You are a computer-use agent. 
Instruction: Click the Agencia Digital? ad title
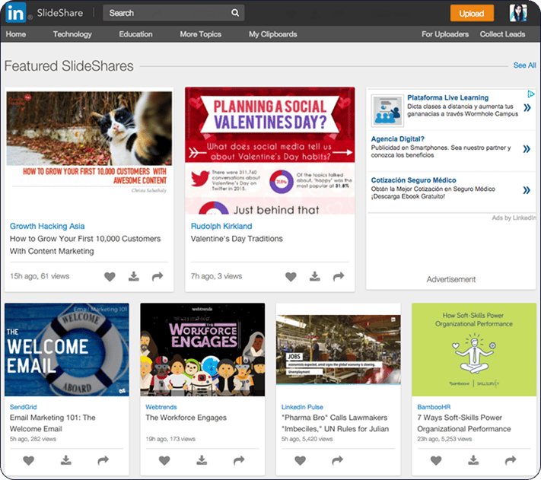[397, 139]
